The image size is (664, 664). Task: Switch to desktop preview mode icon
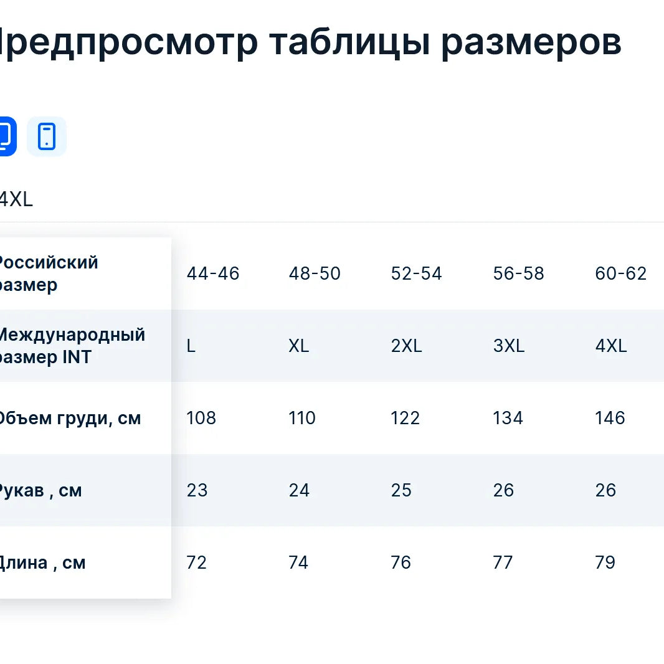tap(6, 136)
